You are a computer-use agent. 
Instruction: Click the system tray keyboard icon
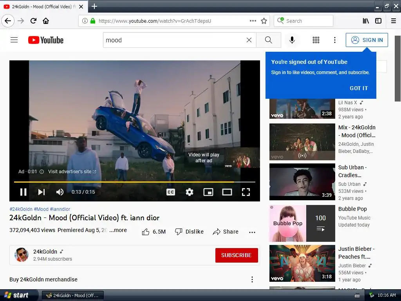click(357, 296)
